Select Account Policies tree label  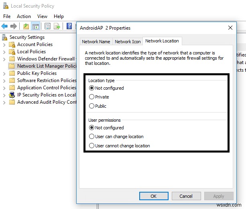[35, 44]
